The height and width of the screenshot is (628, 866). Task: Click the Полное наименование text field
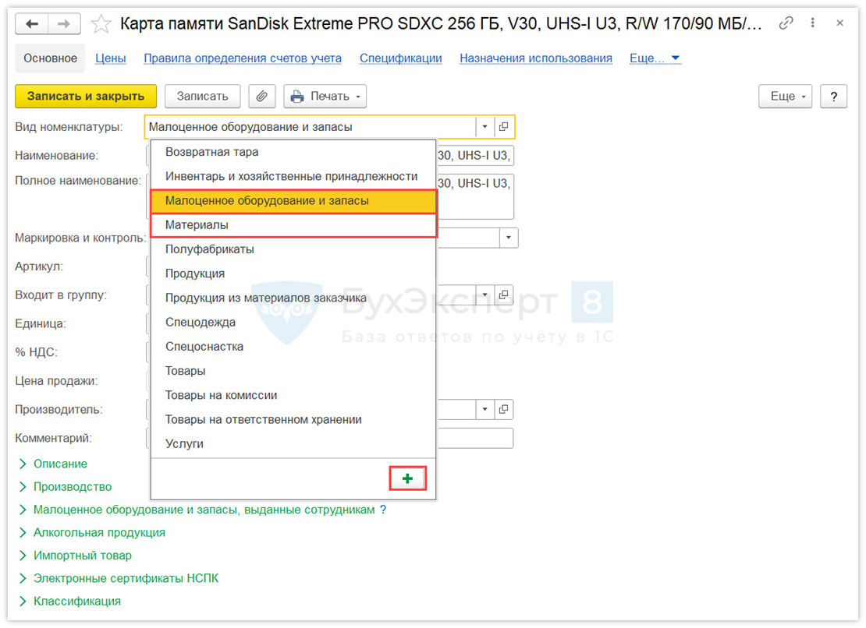(474, 196)
